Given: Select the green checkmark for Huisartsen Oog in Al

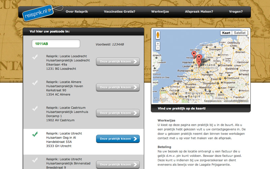Looking at the screenshot, I should point(35,135).
